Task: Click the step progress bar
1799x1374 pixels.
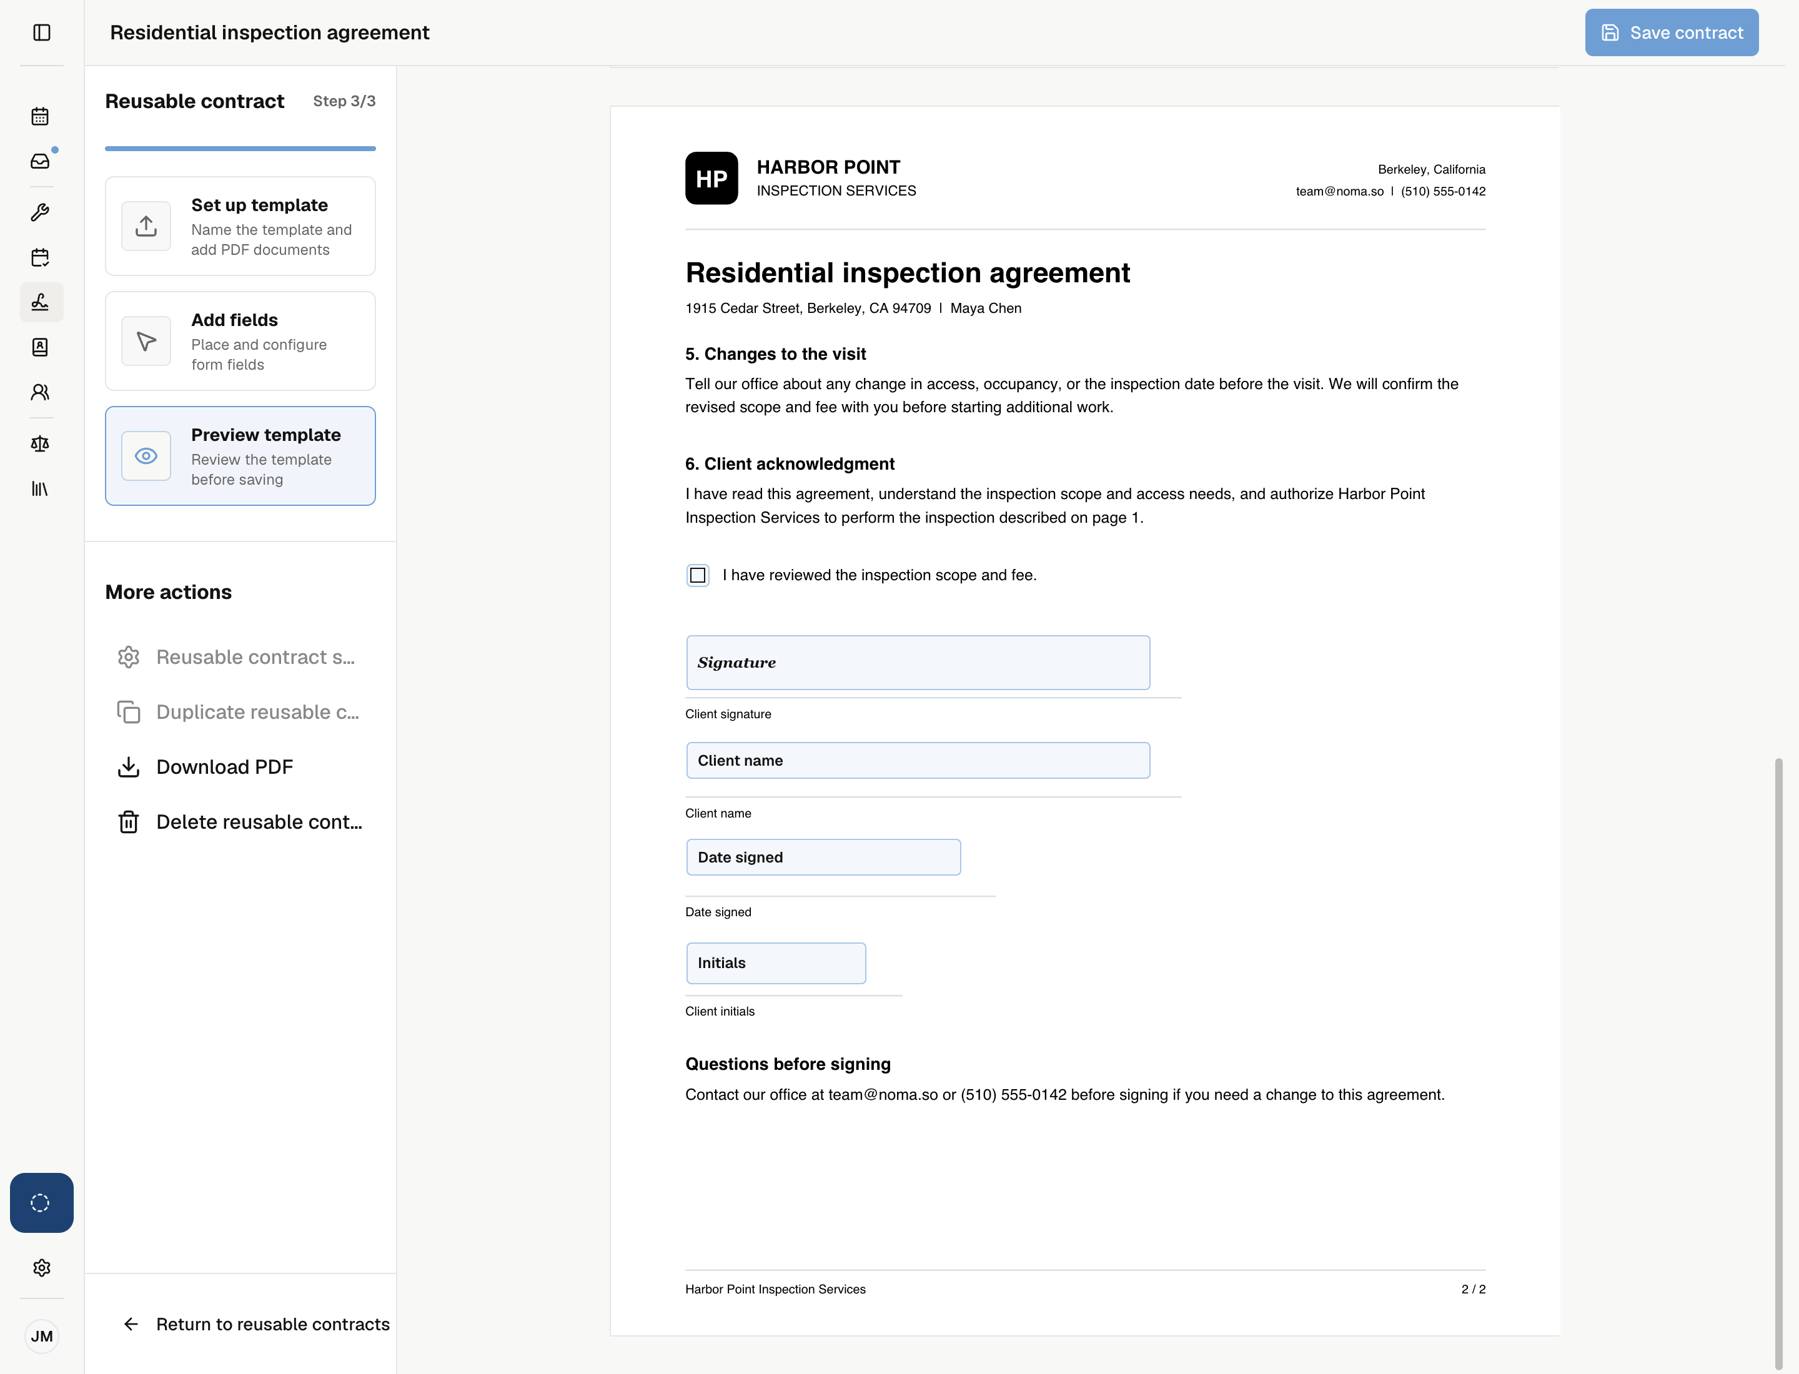Action: tap(240, 149)
